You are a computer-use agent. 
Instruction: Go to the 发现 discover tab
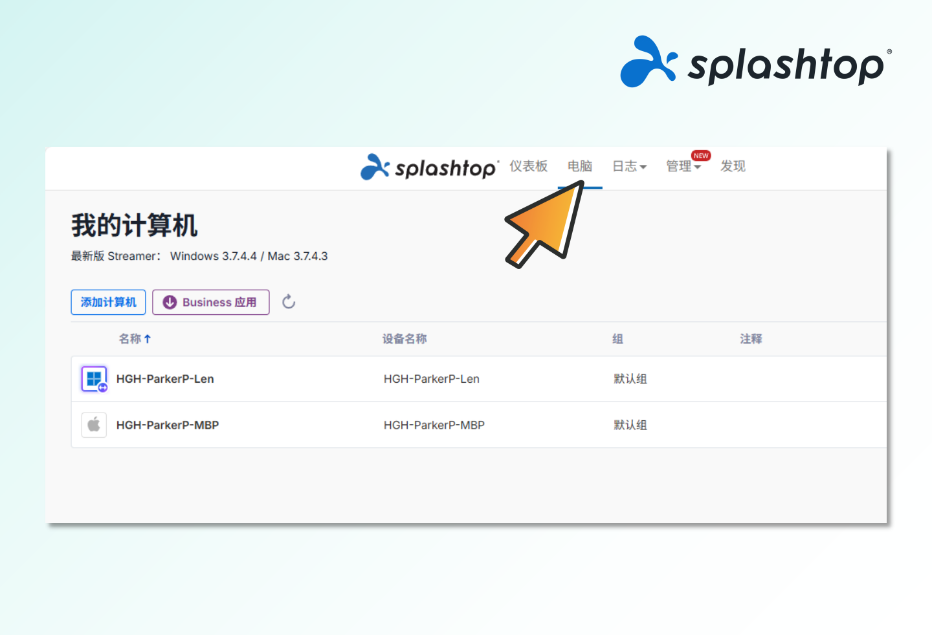pos(733,166)
